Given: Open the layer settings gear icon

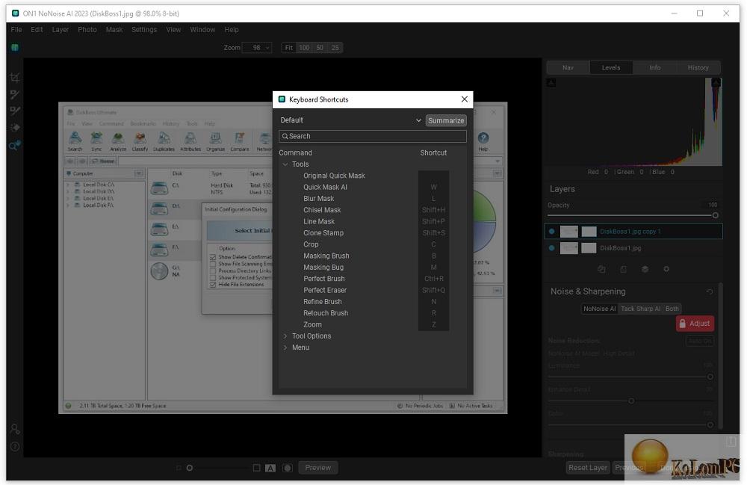Looking at the screenshot, I should coord(666,269).
